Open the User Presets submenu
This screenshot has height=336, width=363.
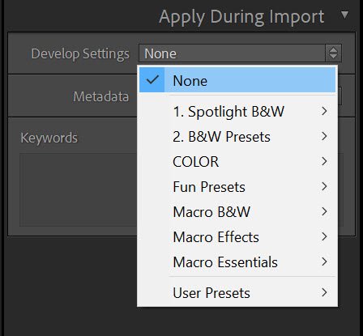click(x=237, y=292)
